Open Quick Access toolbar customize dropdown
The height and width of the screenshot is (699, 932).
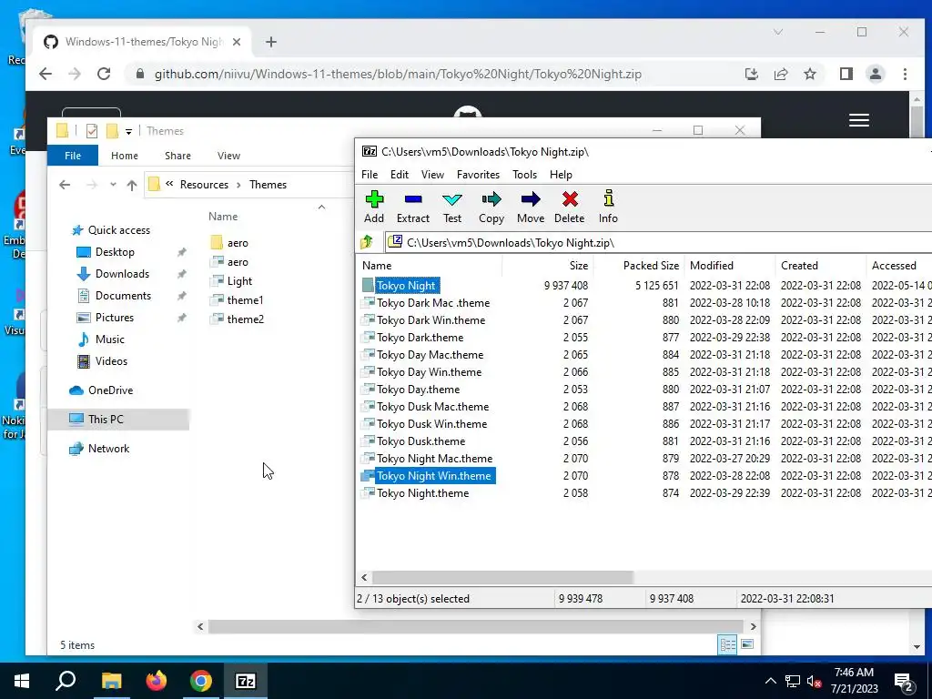point(128,131)
